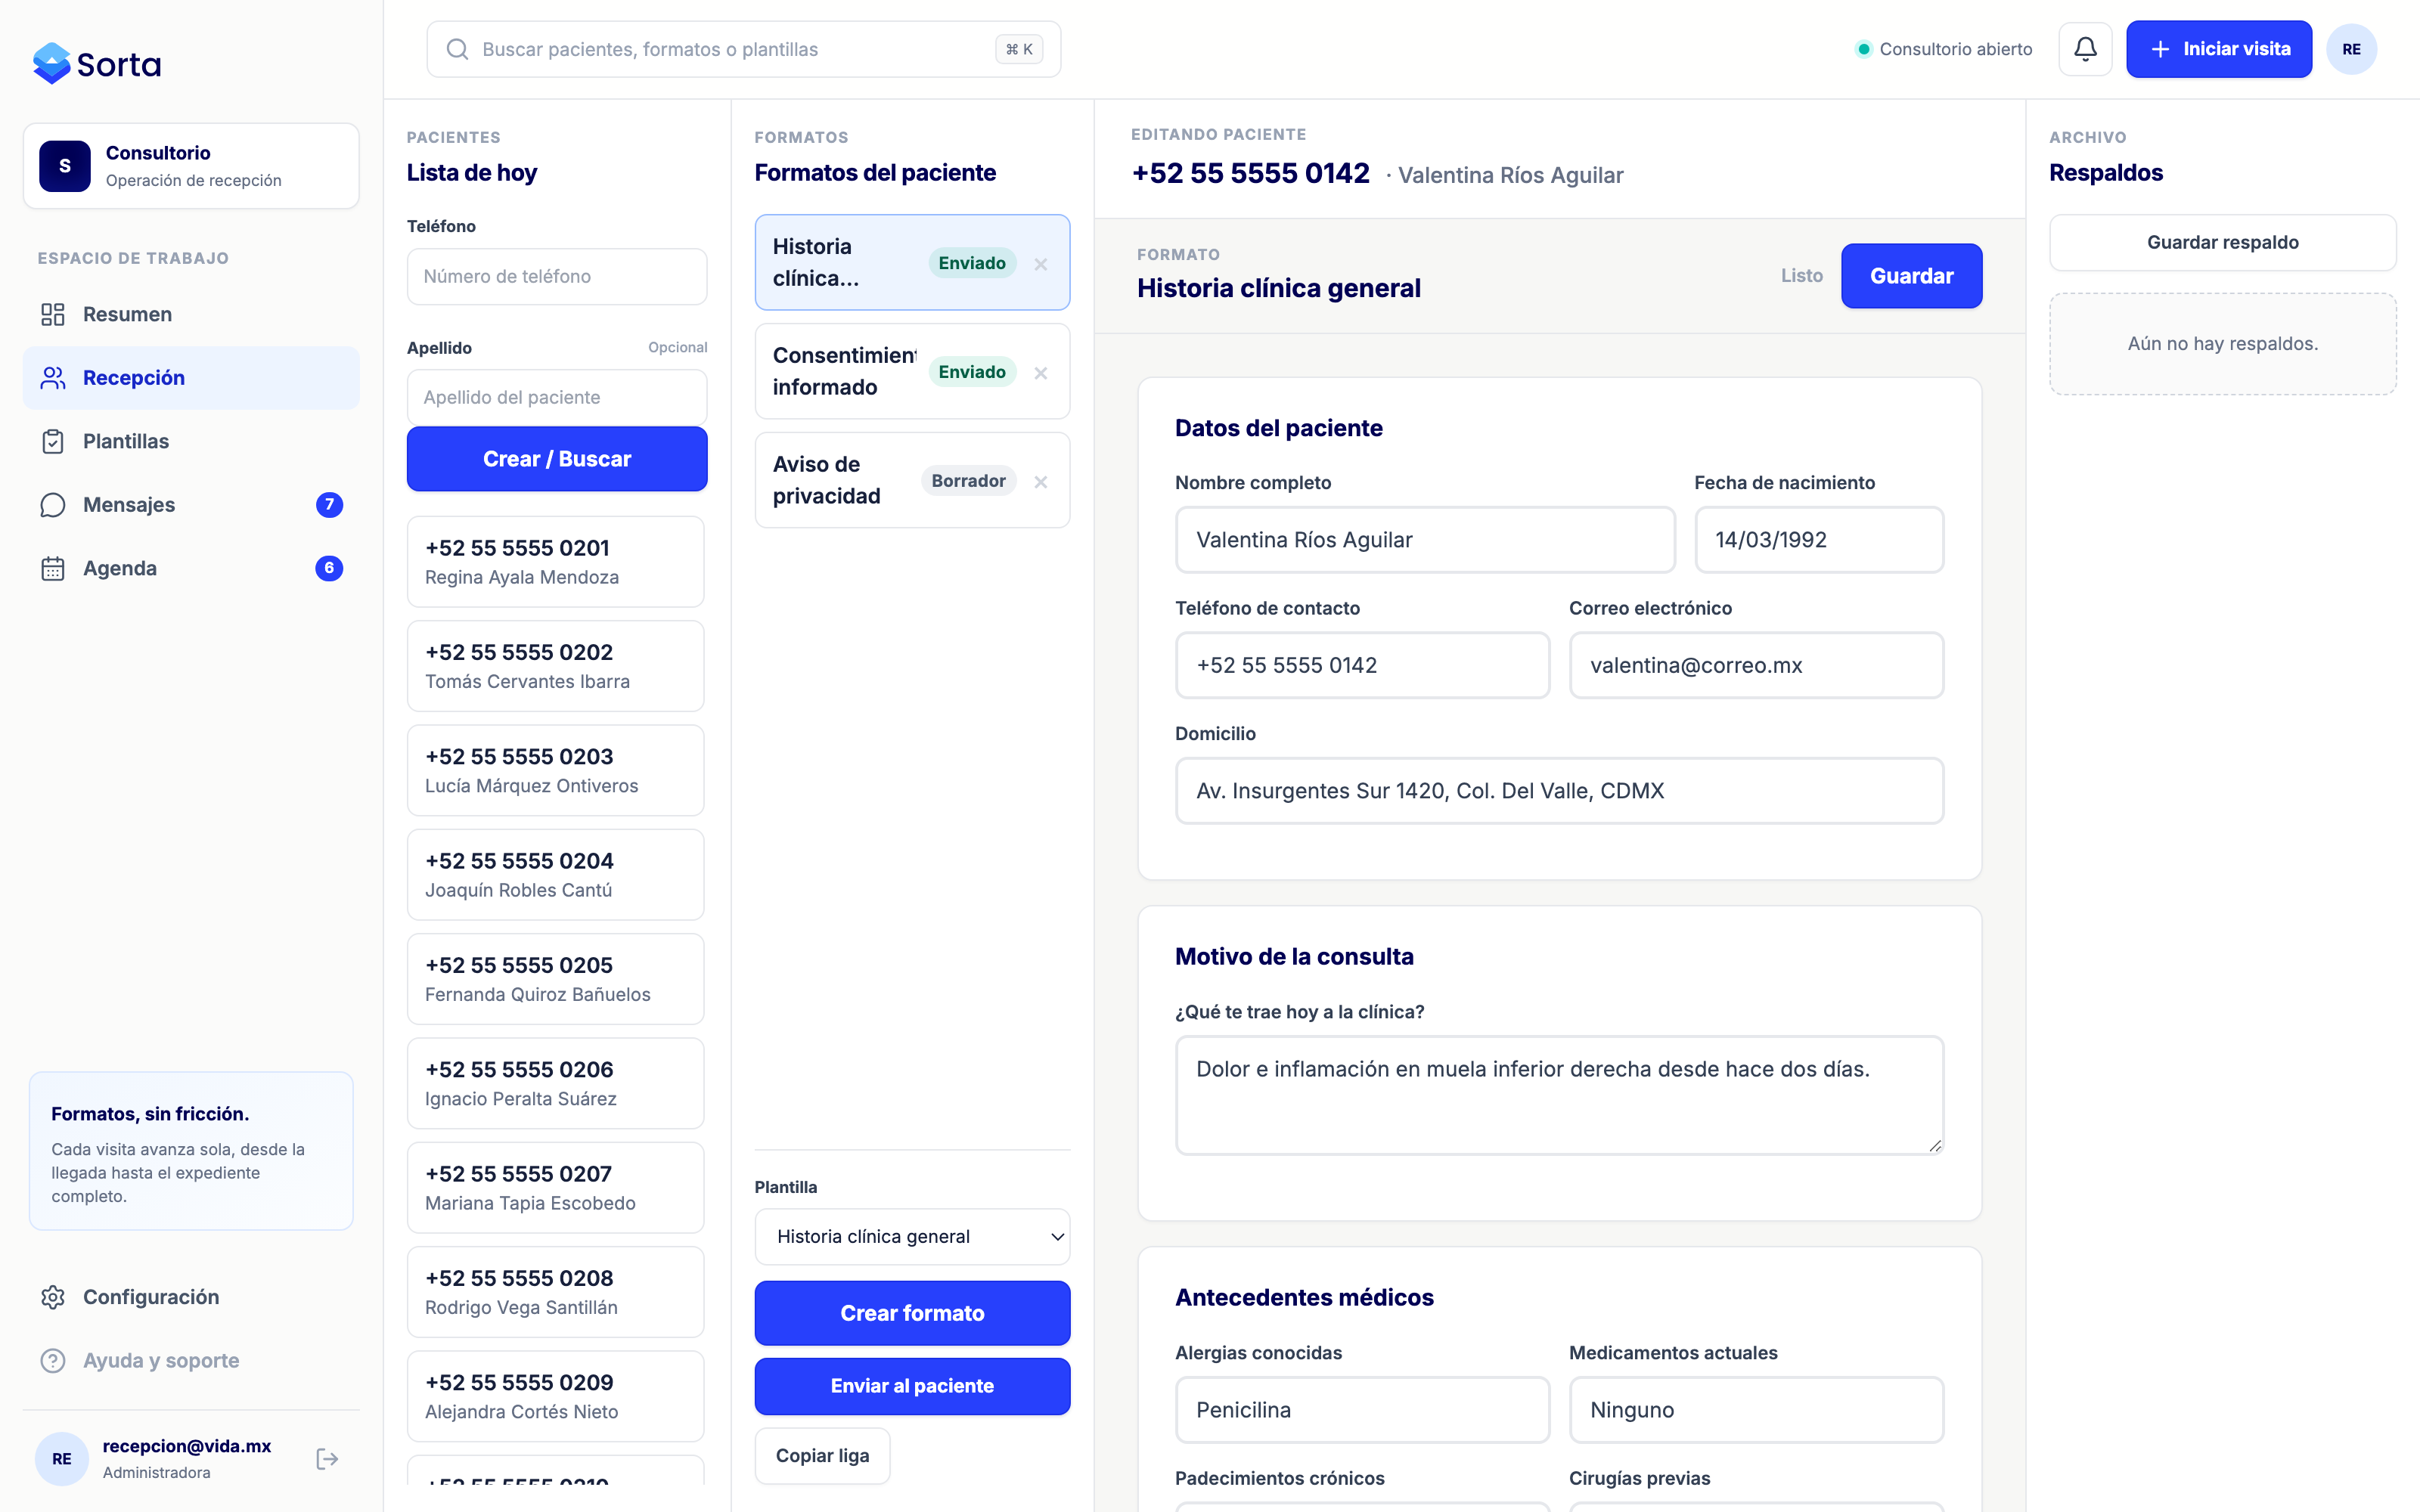Open notifications bell
This screenshot has height=1512, width=2420.
point(2085,49)
